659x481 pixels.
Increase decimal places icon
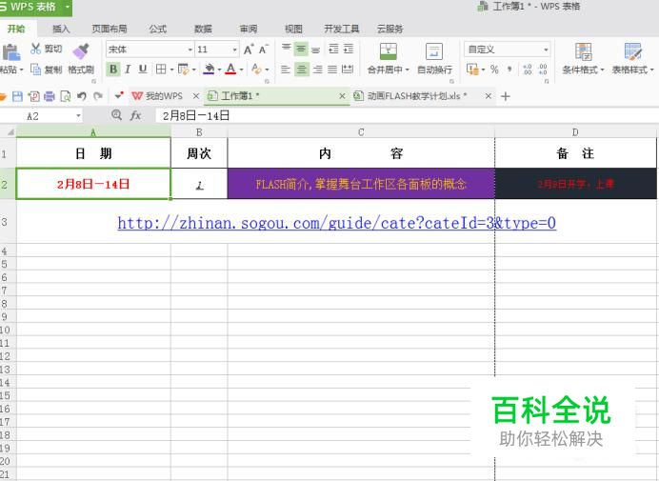pyautogui.click(x=528, y=70)
